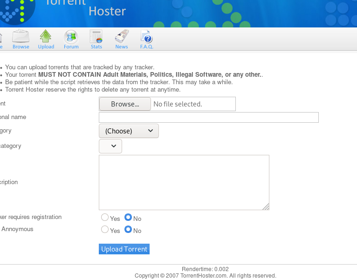Image resolution: width=357 pixels, height=279 pixels.
Task: Grab the description textarea resize handle
Action: (x=266, y=207)
